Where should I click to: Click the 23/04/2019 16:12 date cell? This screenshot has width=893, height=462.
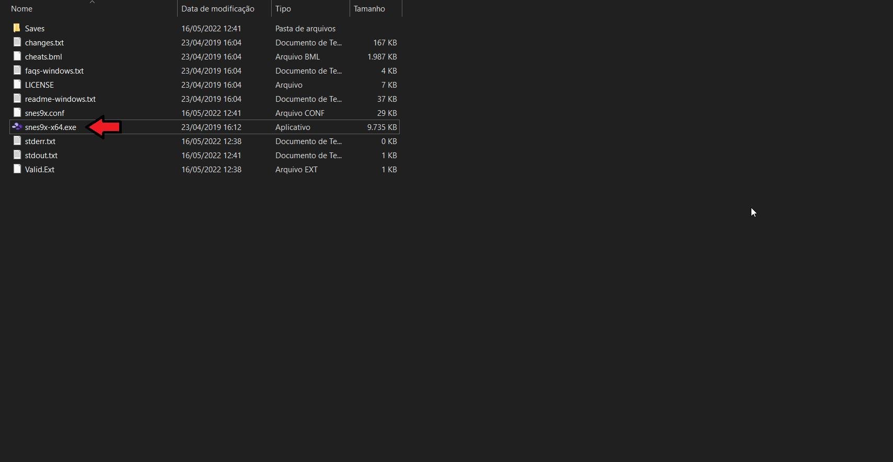tap(211, 127)
